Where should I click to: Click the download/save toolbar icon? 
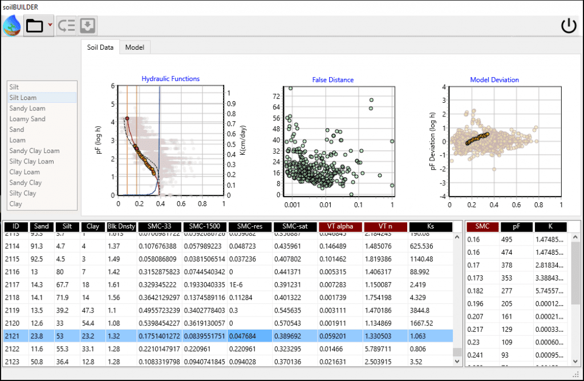click(x=87, y=26)
